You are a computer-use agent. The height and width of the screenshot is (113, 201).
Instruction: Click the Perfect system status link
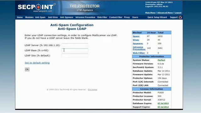click(161, 60)
